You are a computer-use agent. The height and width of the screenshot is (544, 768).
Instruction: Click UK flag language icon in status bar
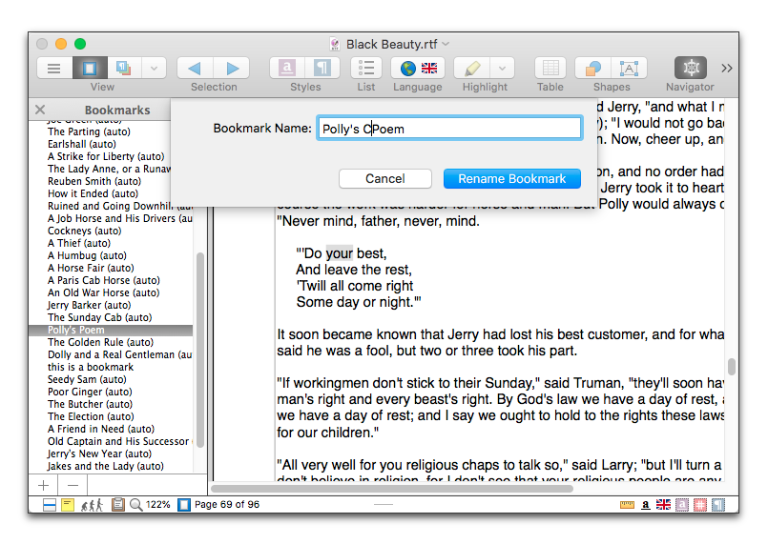tap(663, 504)
